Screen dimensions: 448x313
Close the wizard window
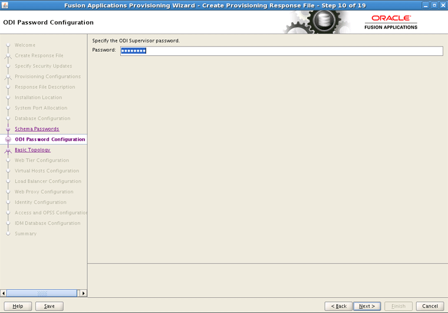[443, 5]
